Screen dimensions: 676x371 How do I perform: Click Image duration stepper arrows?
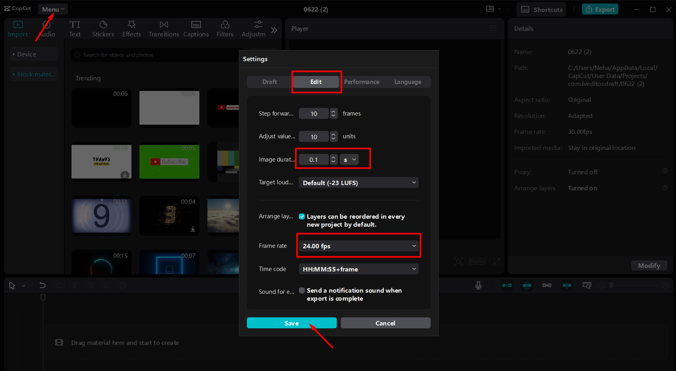(333, 159)
